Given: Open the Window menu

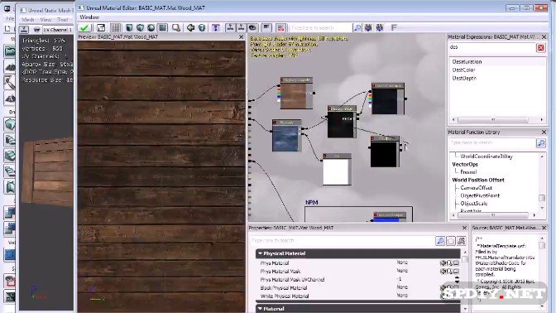Looking at the screenshot, I should pos(89,17).
